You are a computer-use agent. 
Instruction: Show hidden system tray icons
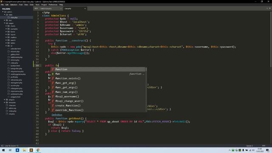(229, 150)
